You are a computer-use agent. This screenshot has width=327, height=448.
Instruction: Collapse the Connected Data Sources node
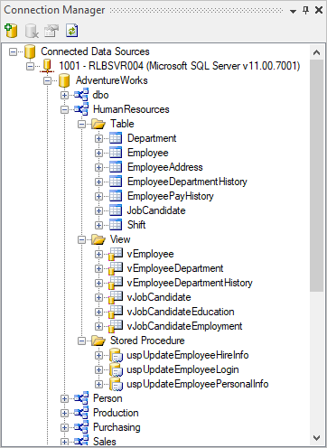pos(13,51)
